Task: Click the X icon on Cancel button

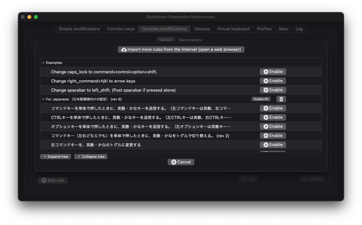Action: [x=174, y=162]
